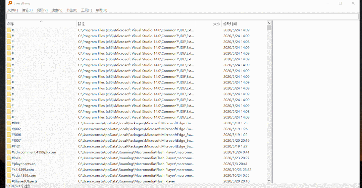Click the 1,158,524 个对象 status text
This screenshot has height=188, width=362.
[18, 186]
